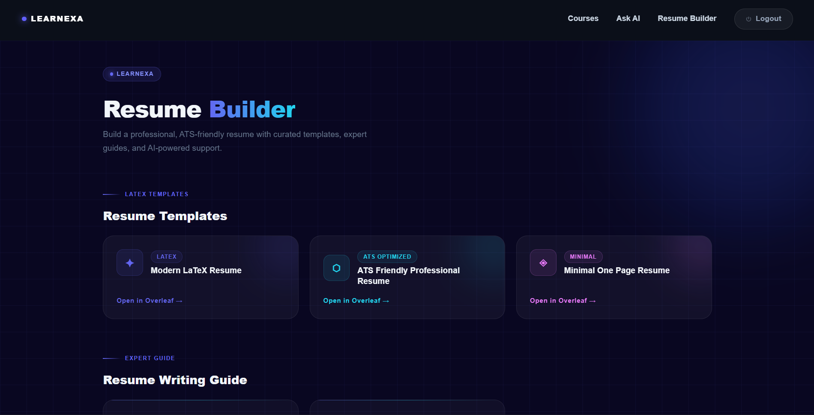Click the hexagon icon on ATS Friendly card
The height and width of the screenshot is (415, 814).
(x=336, y=268)
